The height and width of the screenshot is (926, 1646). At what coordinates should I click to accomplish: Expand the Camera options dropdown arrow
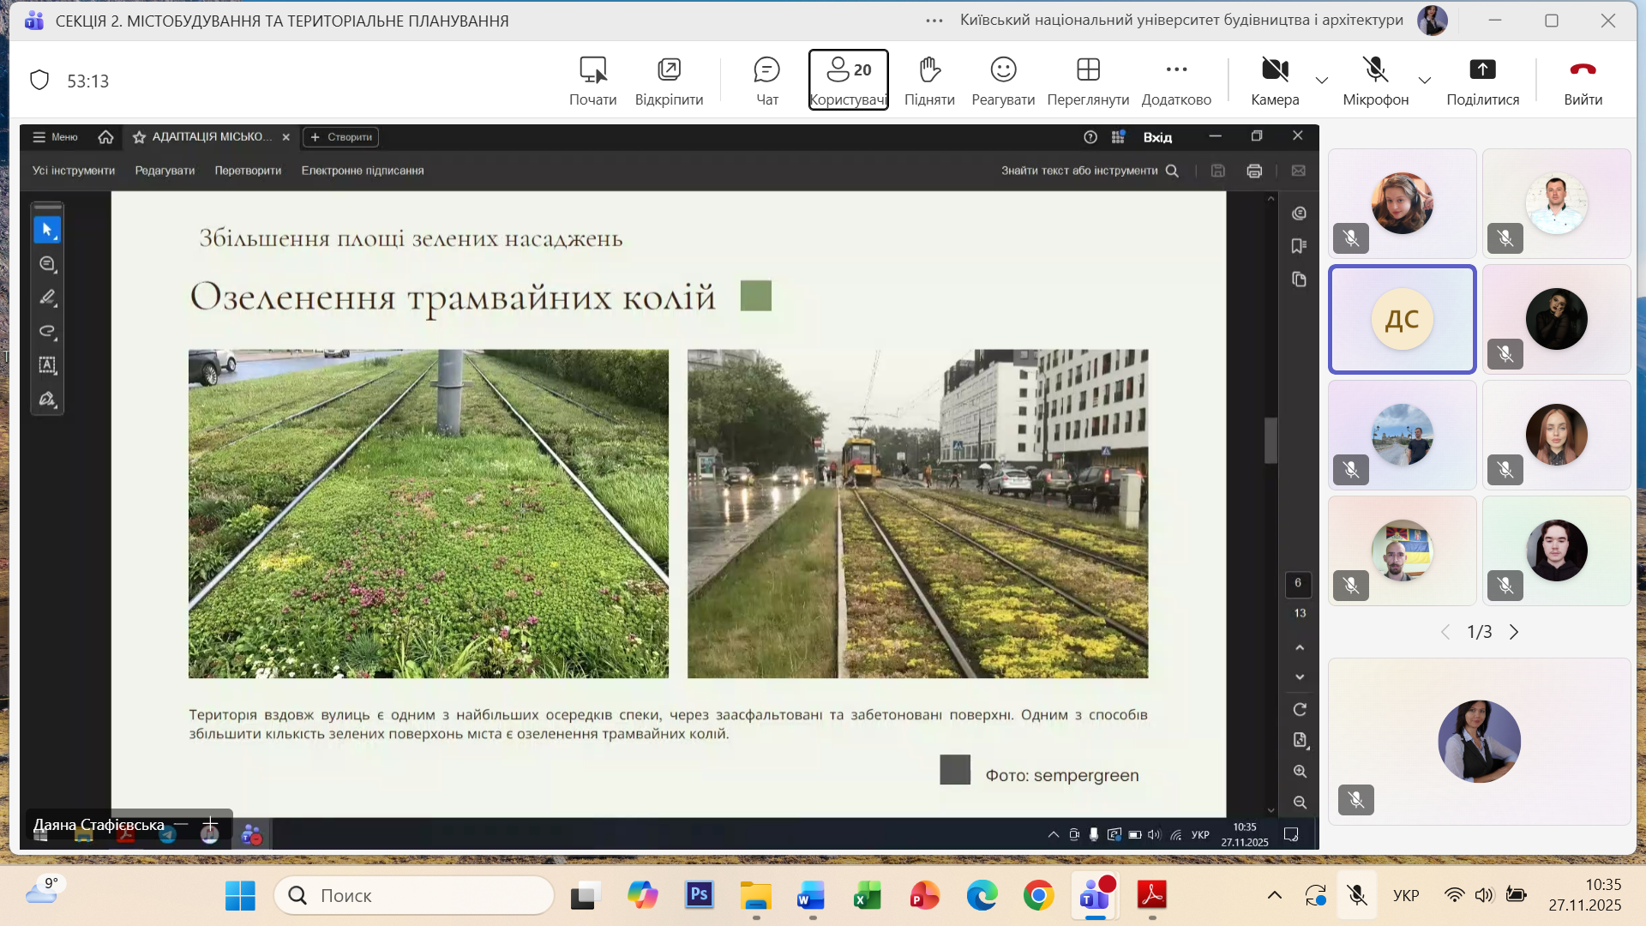(x=1322, y=81)
